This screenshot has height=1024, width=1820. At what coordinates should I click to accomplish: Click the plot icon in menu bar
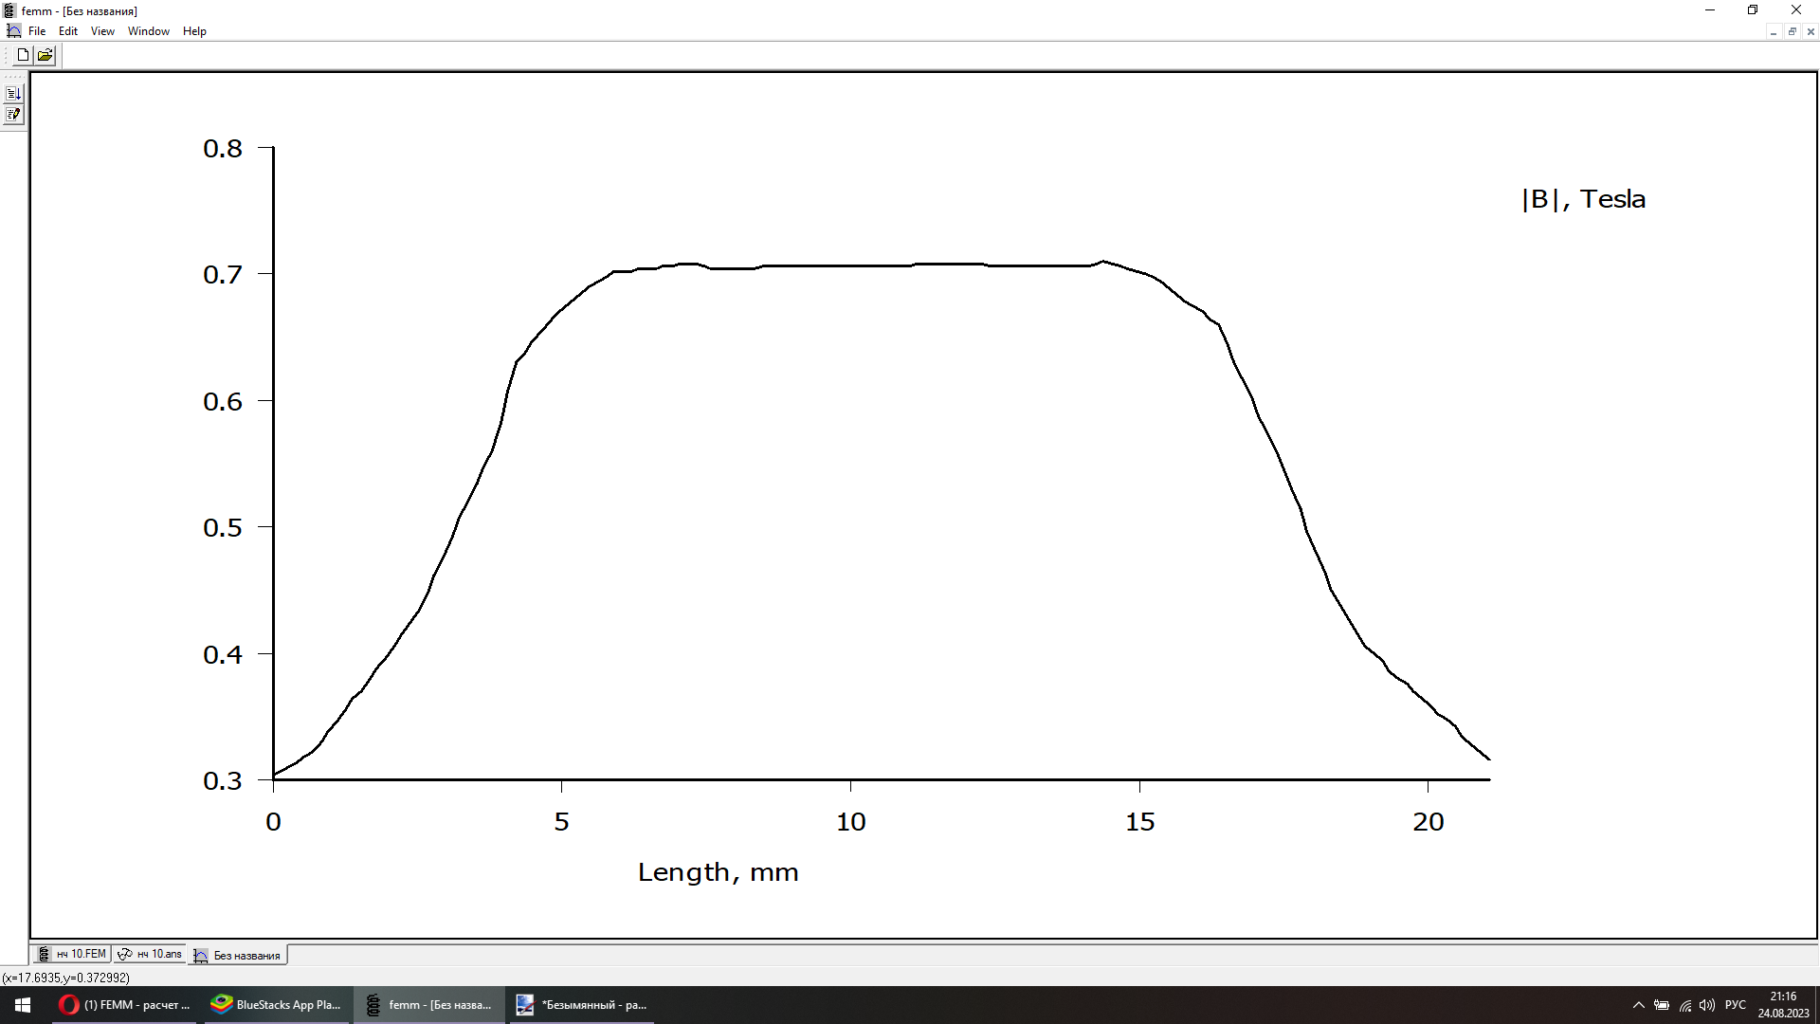13,31
